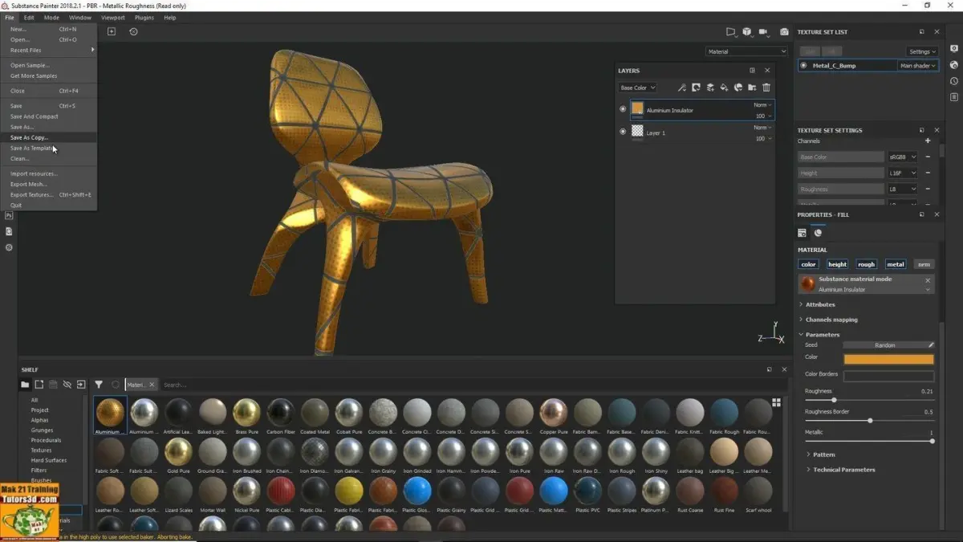Toggle the color channel button in Material

(x=808, y=264)
